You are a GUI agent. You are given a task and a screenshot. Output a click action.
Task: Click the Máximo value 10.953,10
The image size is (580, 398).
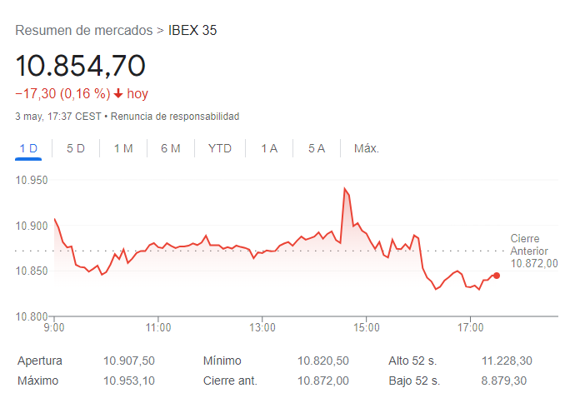129,381
